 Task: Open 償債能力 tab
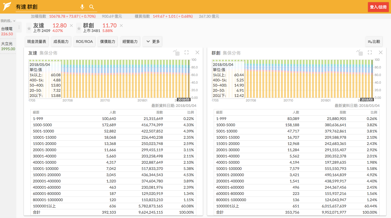(x=108, y=42)
